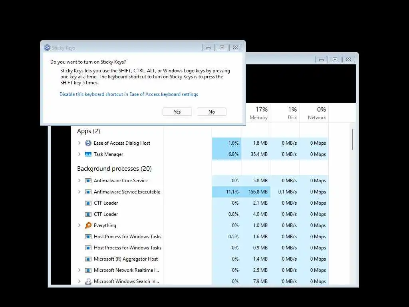Click the 6.8% CPU value
This screenshot has height=307, width=409.
(233, 154)
